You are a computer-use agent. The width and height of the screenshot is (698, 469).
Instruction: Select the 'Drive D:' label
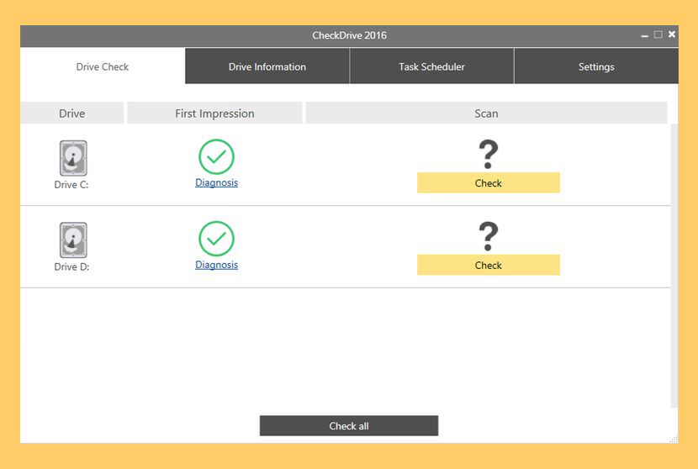click(x=71, y=267)
